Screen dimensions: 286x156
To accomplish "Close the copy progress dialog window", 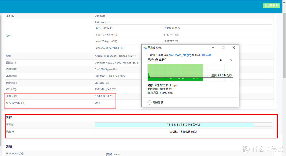I will click(233, 48).
